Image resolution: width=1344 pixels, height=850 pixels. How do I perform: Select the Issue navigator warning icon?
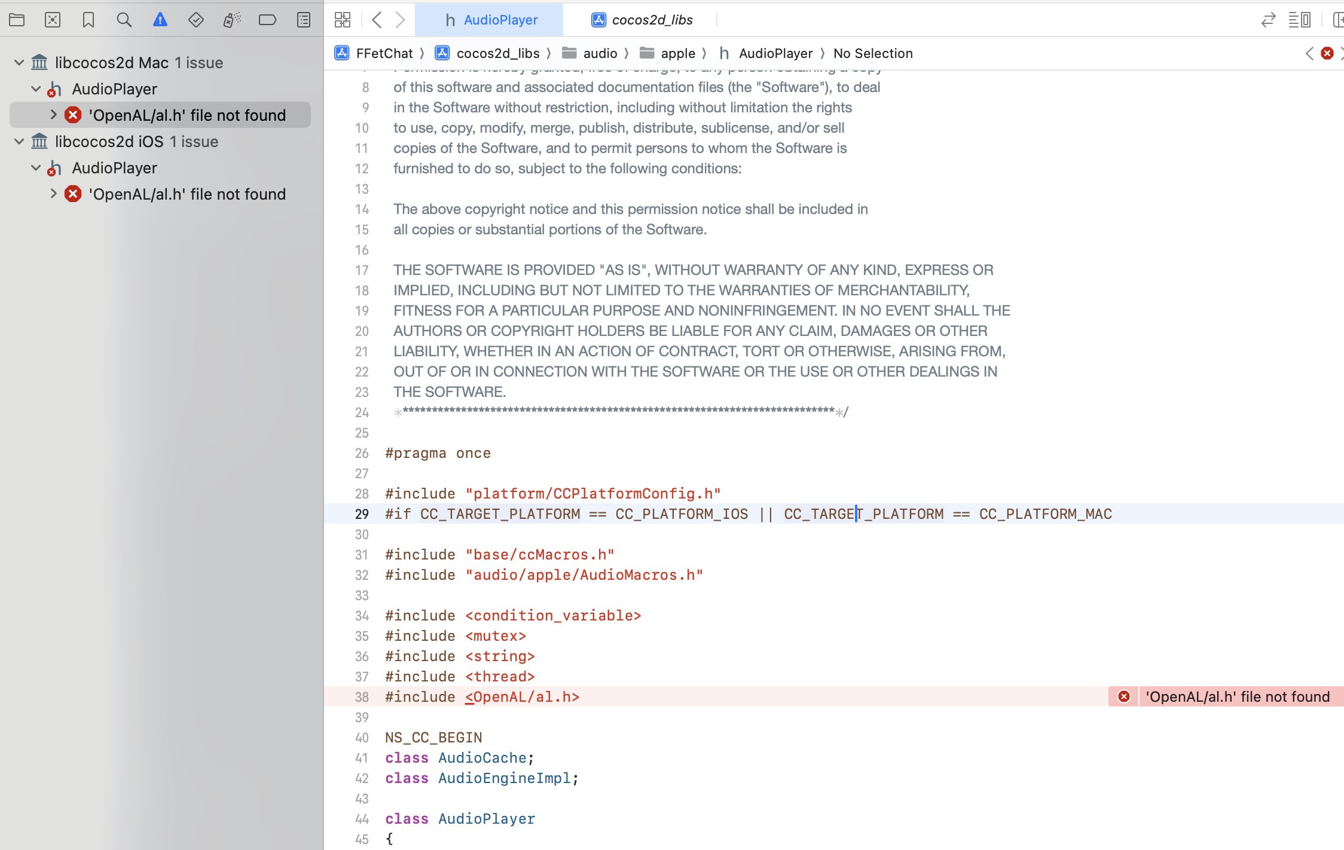160,20
